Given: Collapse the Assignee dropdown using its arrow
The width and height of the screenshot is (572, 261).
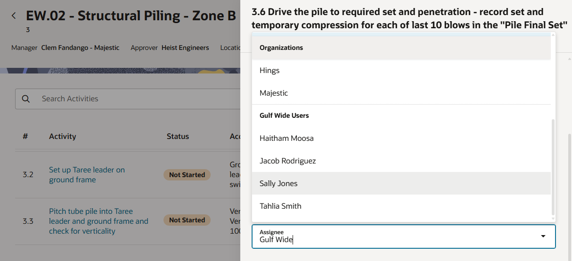Looking at the screenshot, I should (543, 236).
